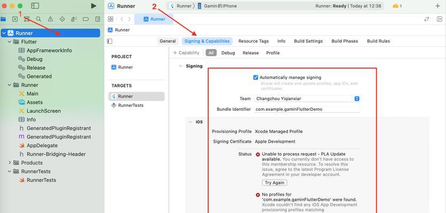
Task: Go back with the left chevron
Action: (122, 19)
